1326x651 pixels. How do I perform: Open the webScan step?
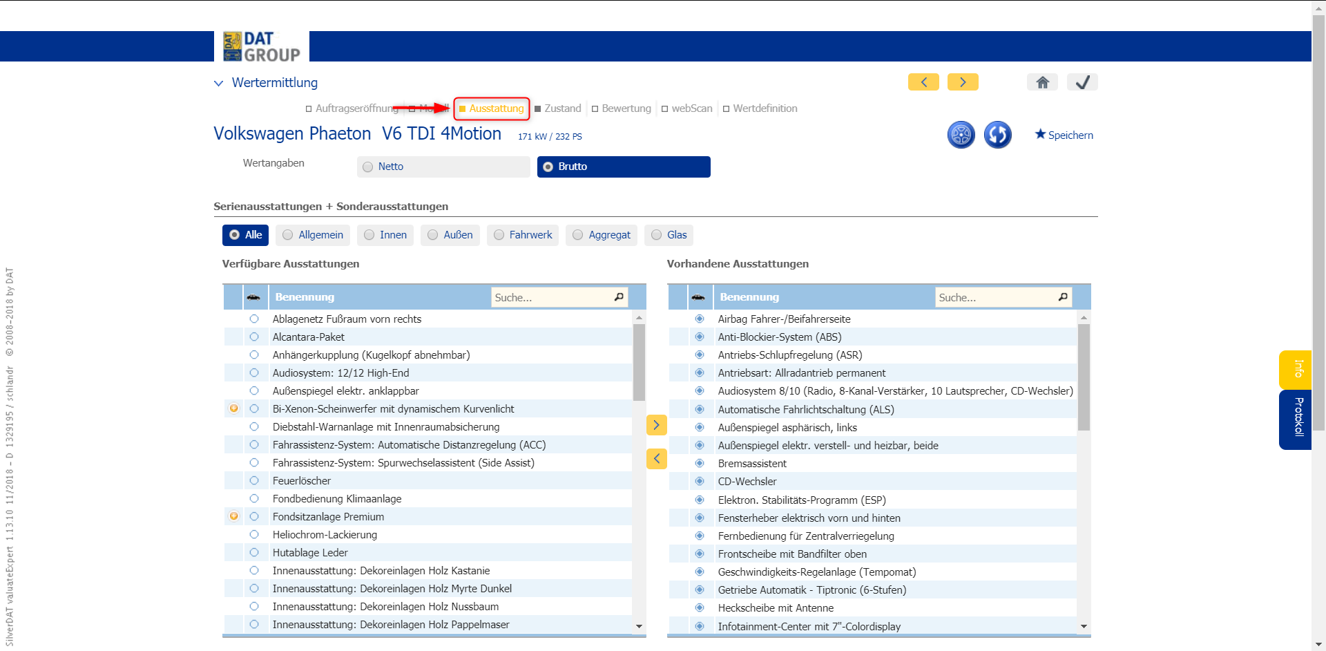[687, 108]
